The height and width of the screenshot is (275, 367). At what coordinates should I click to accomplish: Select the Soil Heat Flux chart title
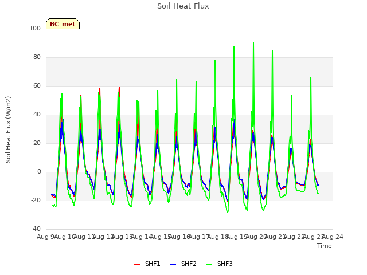coord(183,6)
